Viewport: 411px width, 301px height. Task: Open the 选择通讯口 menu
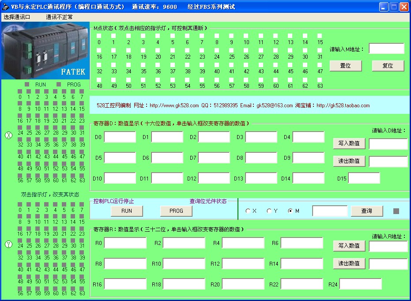click(x=17, y=17)
